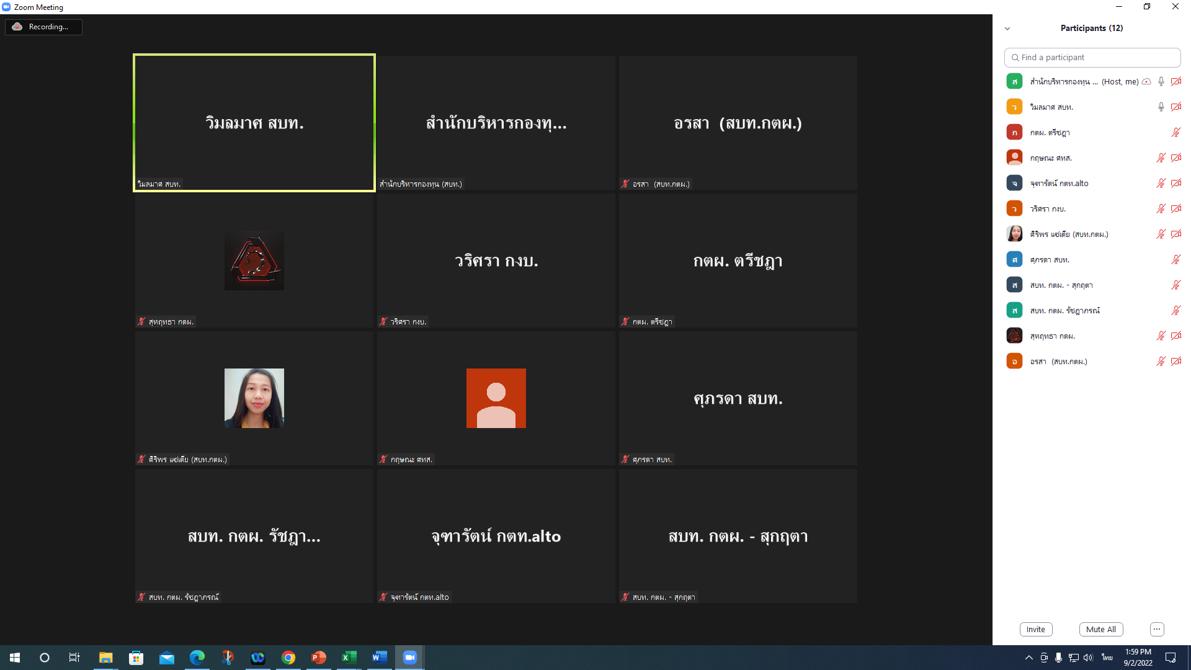Collapse the Participants panel with the chevron
Screen dimensions: 1191x670
tap(1007, 29)
